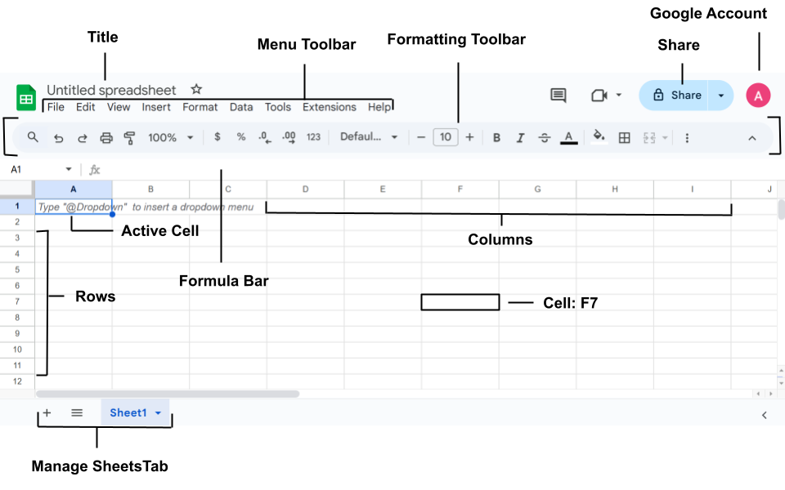Expand the 100% zoom dropdown

pos(170,137)
